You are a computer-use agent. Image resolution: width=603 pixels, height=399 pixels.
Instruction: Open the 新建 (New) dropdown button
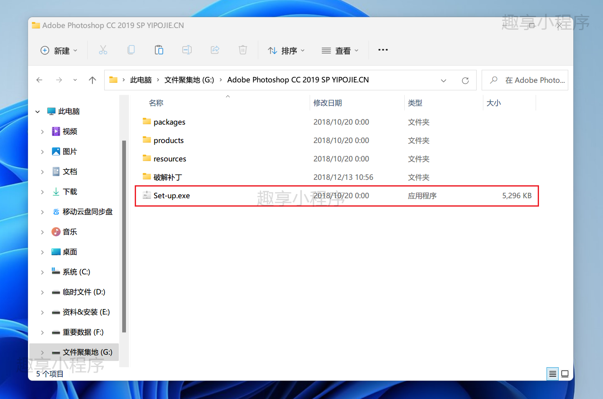[59, 51]
